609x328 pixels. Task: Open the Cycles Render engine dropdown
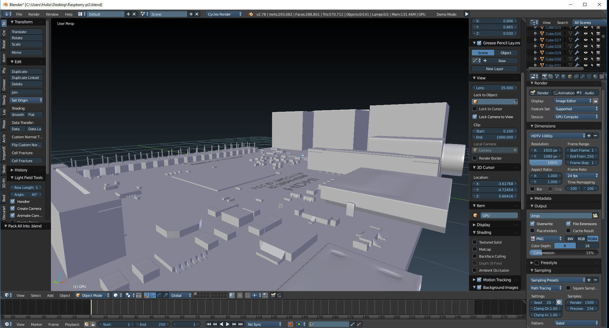coord(224,14)
